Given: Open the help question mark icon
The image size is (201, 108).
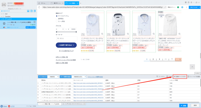Looking at the screenshot, I should click(x=189, y=2).
